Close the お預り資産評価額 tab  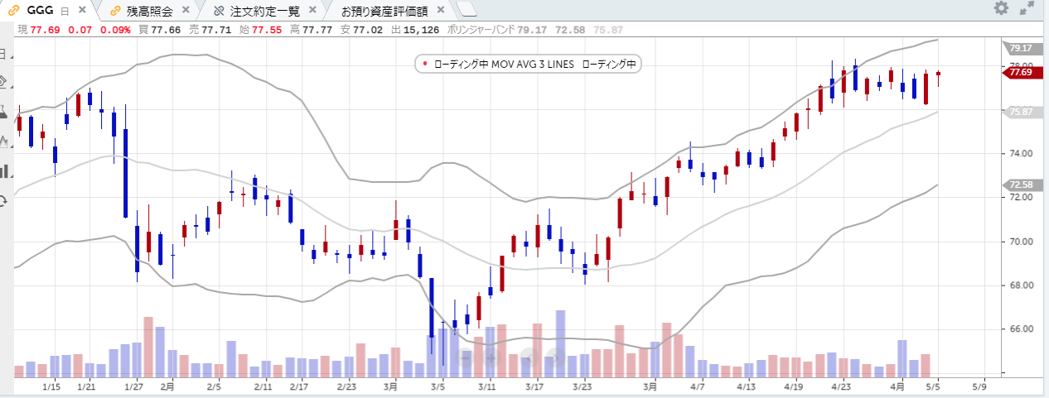pos(440,11)
